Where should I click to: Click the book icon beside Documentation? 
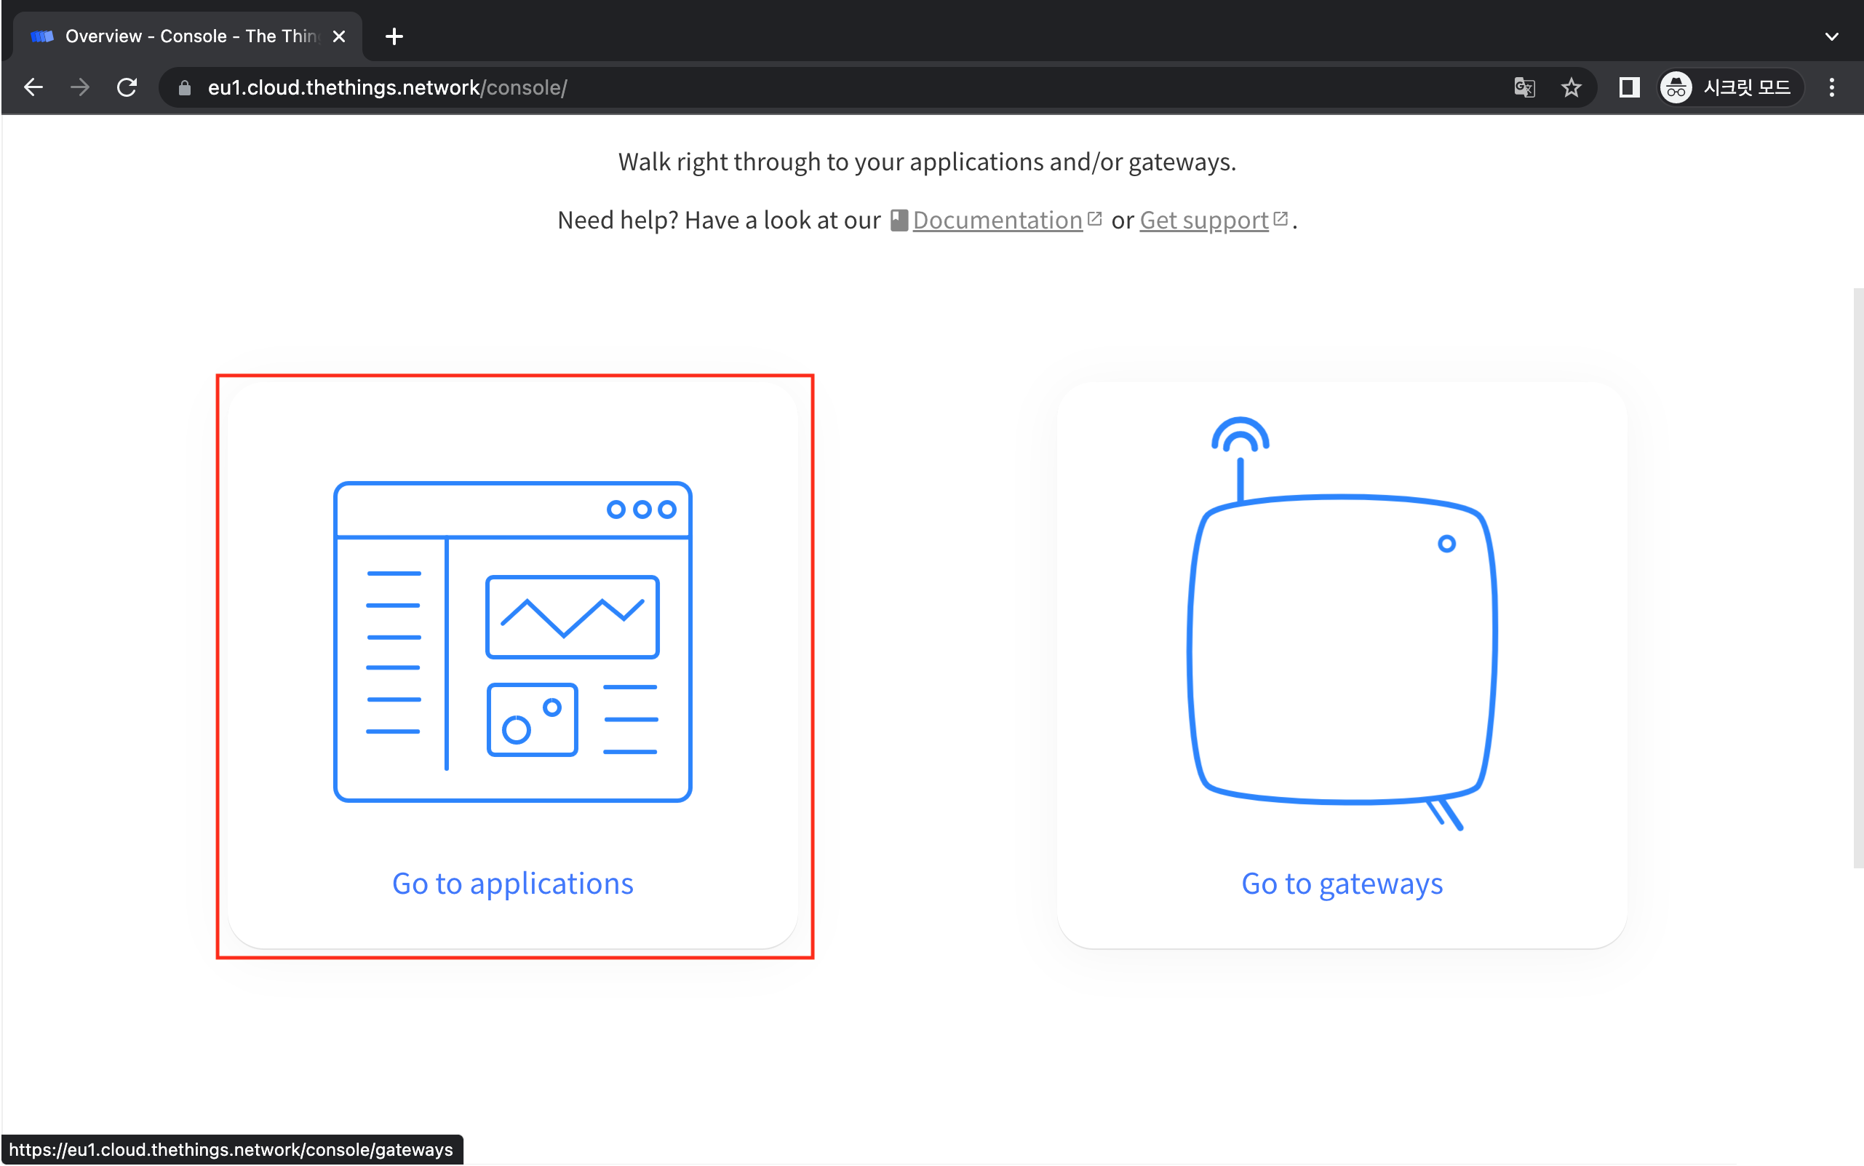[x=899, y=220]
